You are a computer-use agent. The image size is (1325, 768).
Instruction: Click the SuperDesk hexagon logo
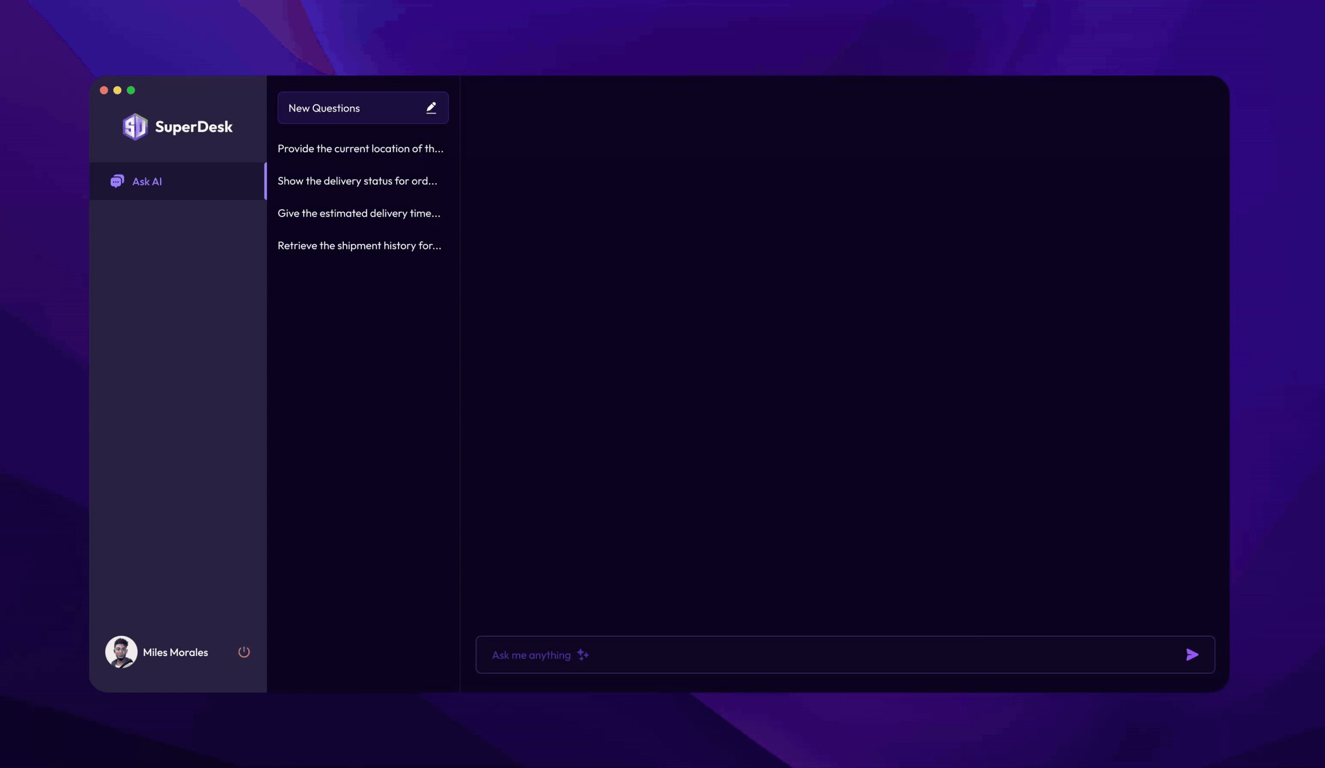pyautogui.click(x=135, y=127)
